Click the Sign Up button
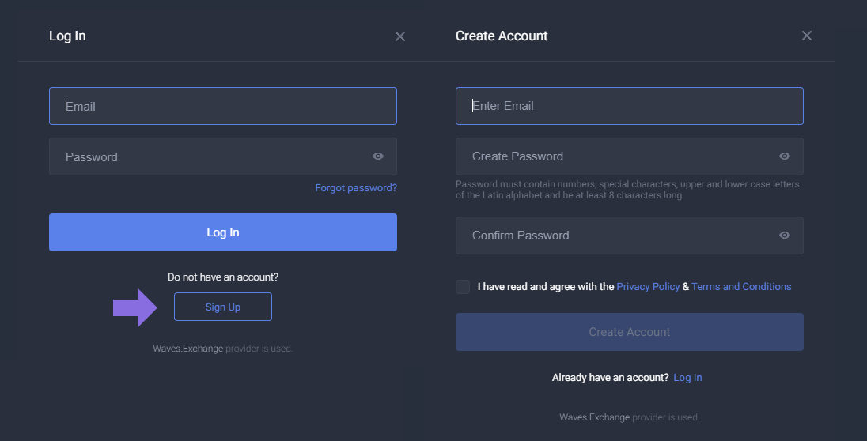867x441 pixels. [x=222, y=307]
